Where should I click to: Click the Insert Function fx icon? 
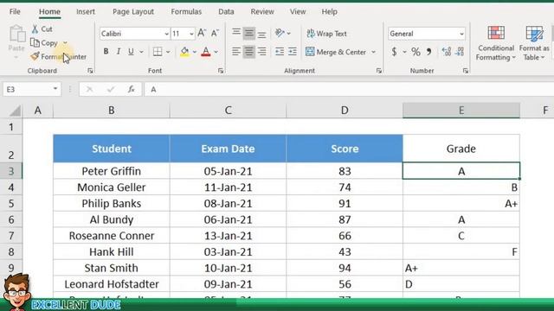tap(131, 89)
